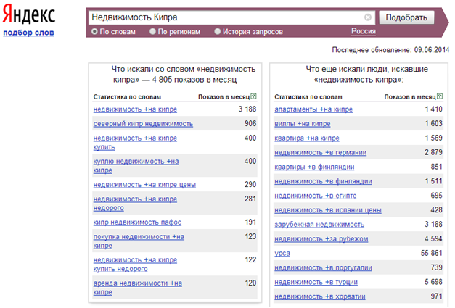Screen dimensions: 455x308
Task: Click right Статистика по словам column header
Action: click(x=308, y=97)
